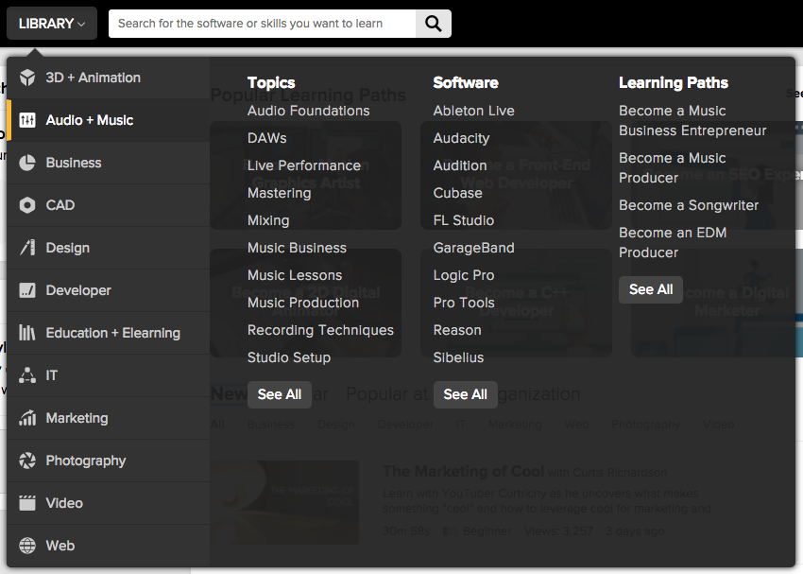
Task: Go to Live Performance topic
Action: point(304,165)
